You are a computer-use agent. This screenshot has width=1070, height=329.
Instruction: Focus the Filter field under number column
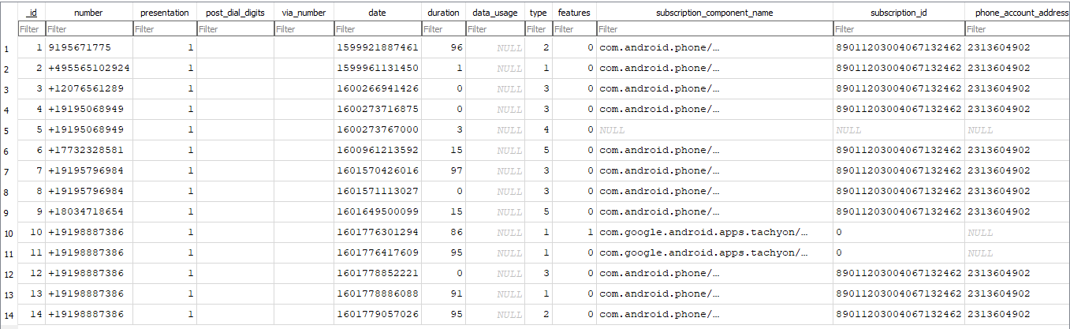pos(88,29)
